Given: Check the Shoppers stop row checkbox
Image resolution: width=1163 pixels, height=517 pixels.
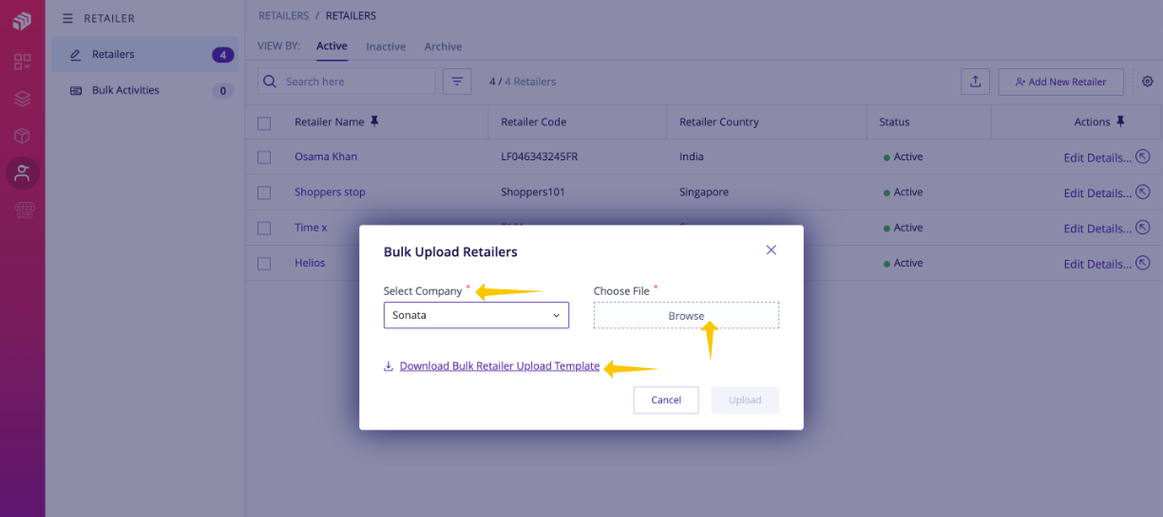Looking at the screenshot, I should click(x=264, y=193).
